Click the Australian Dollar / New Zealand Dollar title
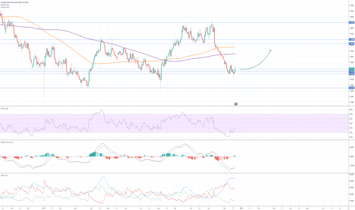 coord(15,2)
